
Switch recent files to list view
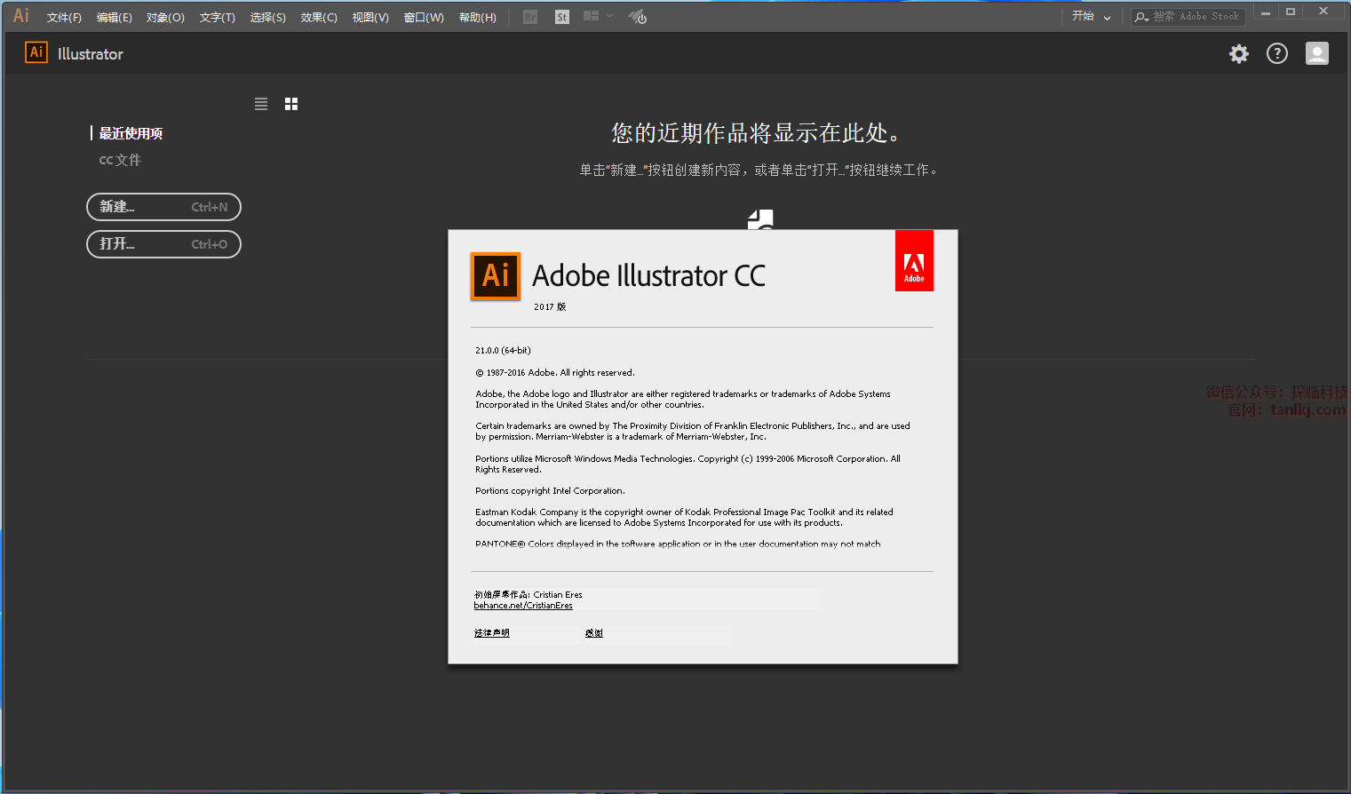pos(261,104)
